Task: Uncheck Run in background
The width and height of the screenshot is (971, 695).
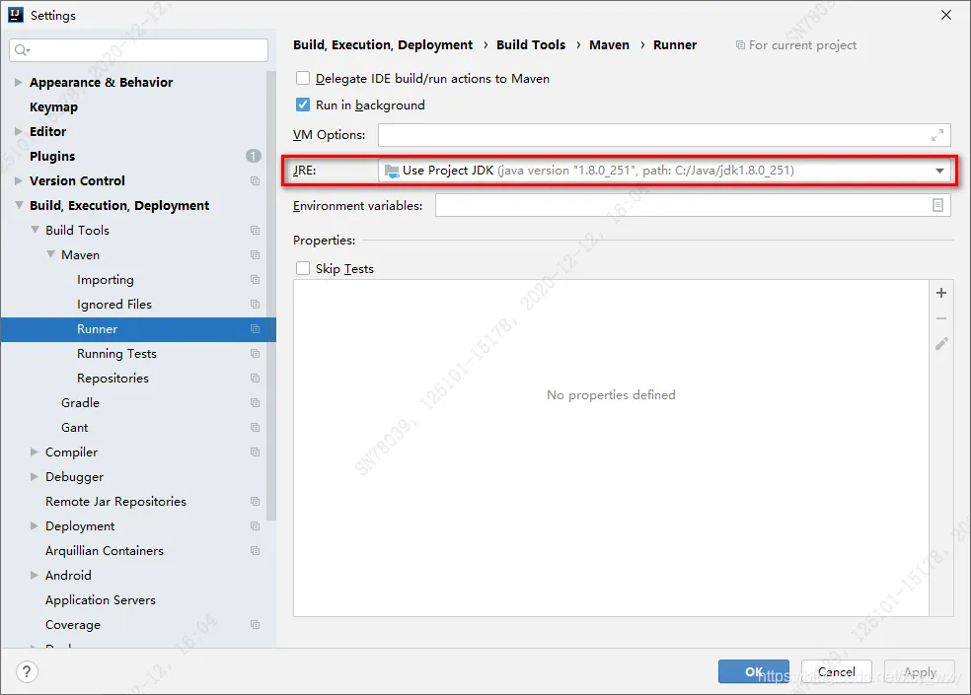Action: 303,104
